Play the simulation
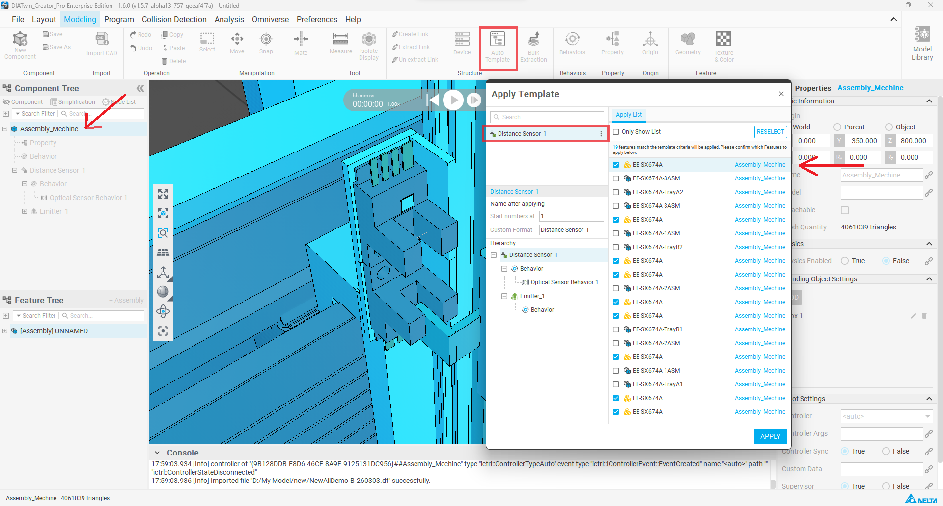The height and width of the screenshot is (506, 943). click(x=453, y=100)
